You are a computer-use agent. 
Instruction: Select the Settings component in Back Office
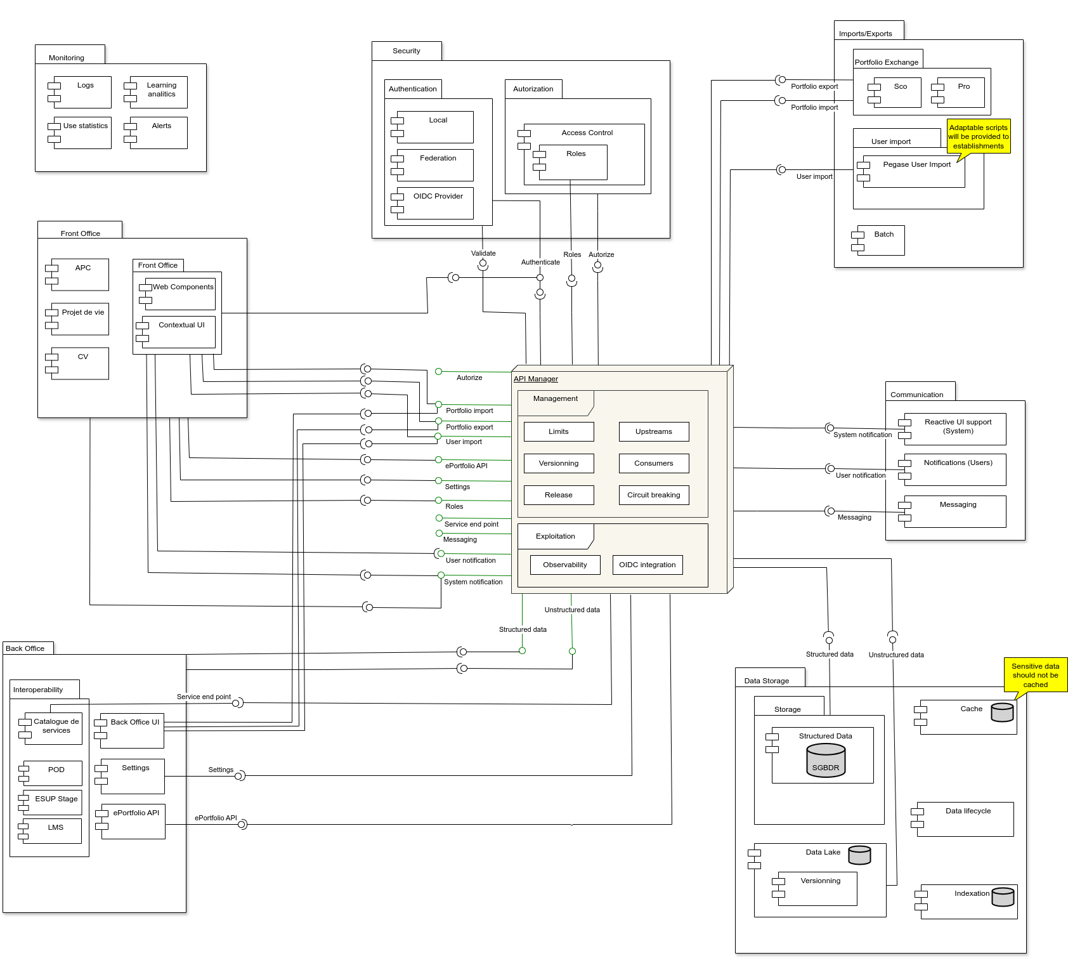pyautogui.click(x=129, y=777)
